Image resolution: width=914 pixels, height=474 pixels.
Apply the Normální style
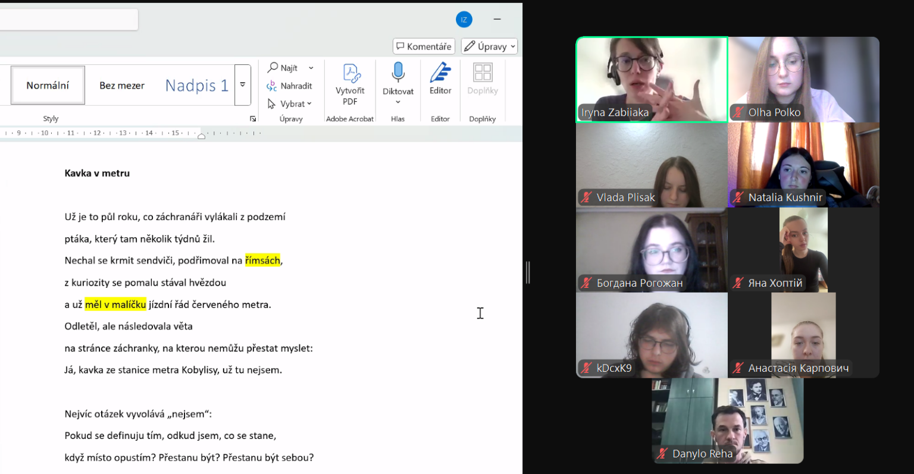(48, 85)
